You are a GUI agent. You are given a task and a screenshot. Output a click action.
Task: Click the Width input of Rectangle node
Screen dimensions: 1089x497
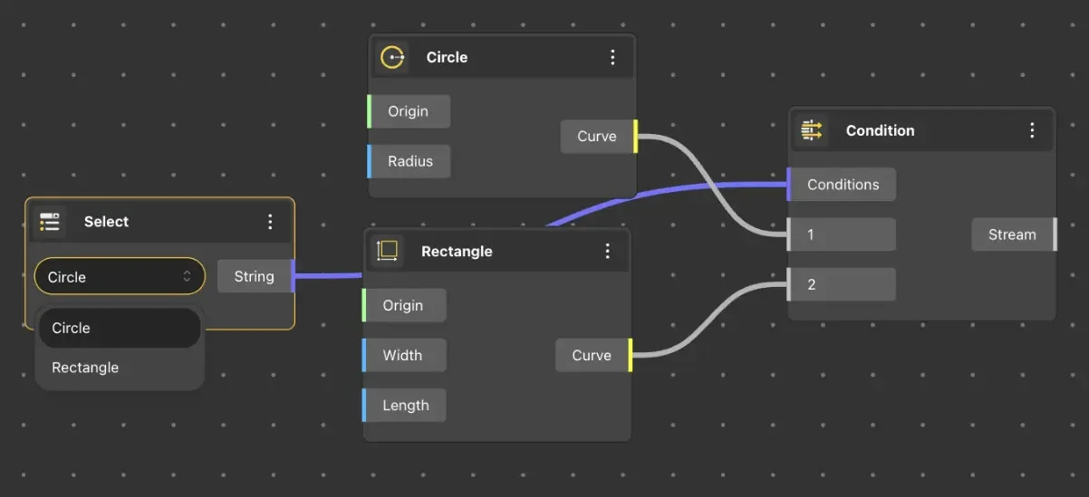pos(404,355)
